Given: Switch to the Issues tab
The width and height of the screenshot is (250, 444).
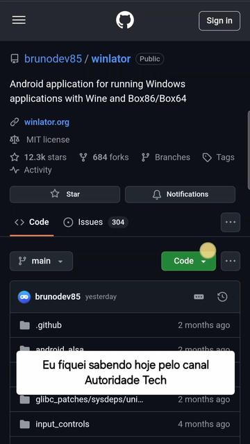Looking at the screenshot, I should tap(96, 222).
